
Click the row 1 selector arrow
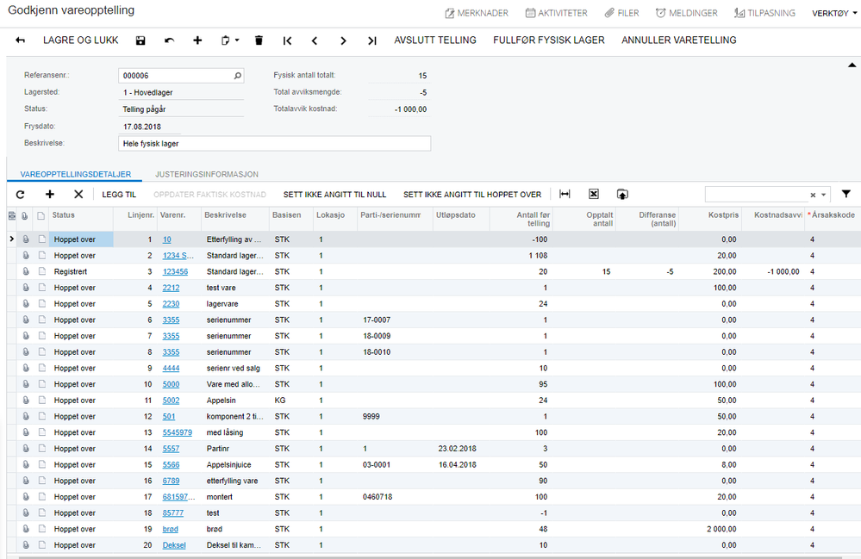11,239
